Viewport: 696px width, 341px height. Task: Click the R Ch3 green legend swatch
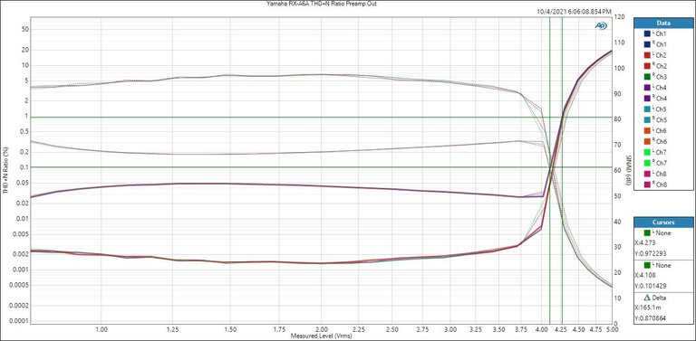pyautogui.click(x=647, y=77)
